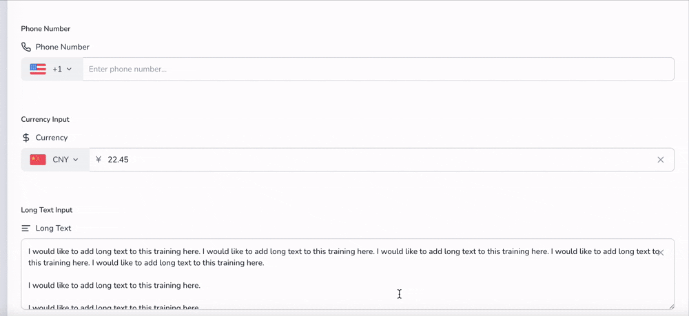Click the standalone second paragraph in textarea
This screenshot has height=316, width=689.
click(x=114, y=285)
